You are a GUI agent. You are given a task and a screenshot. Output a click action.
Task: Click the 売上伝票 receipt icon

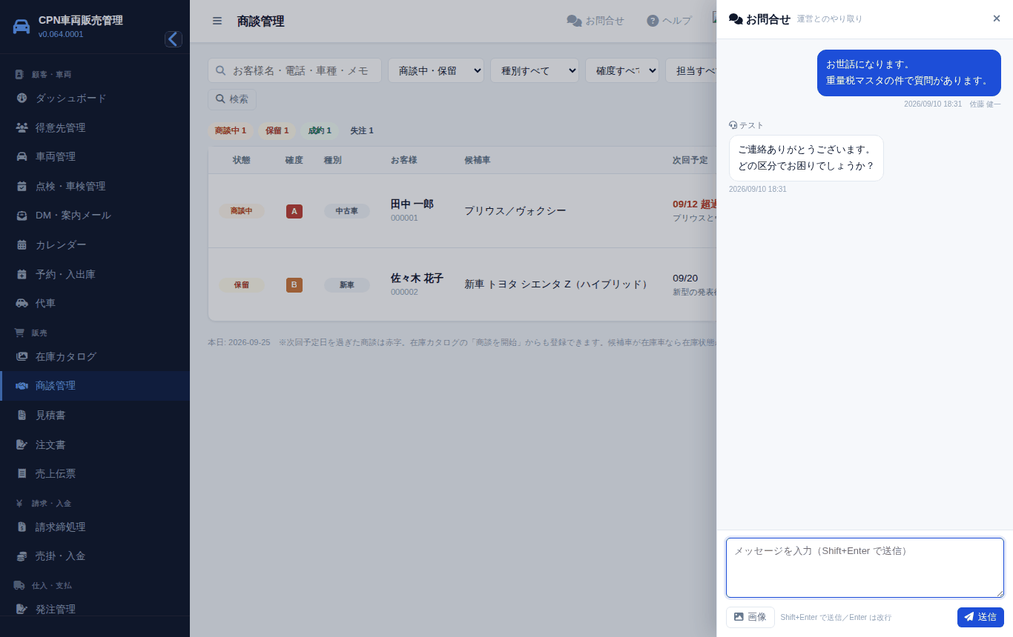click(22, 473)
